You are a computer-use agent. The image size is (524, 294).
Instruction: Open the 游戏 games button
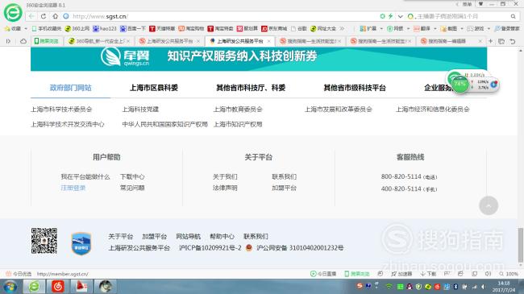(x=476, y=29)
